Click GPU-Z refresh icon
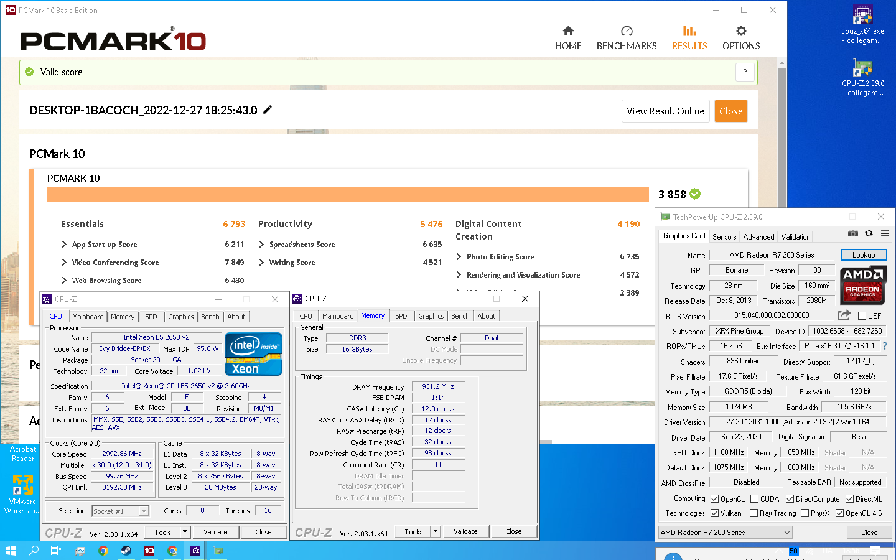Screen dimensions: 896x560 tap(869, 233)
